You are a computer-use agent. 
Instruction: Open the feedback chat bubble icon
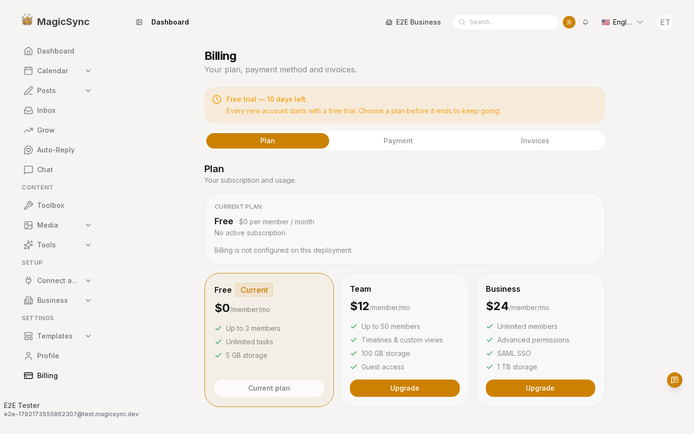coord(675,380)
